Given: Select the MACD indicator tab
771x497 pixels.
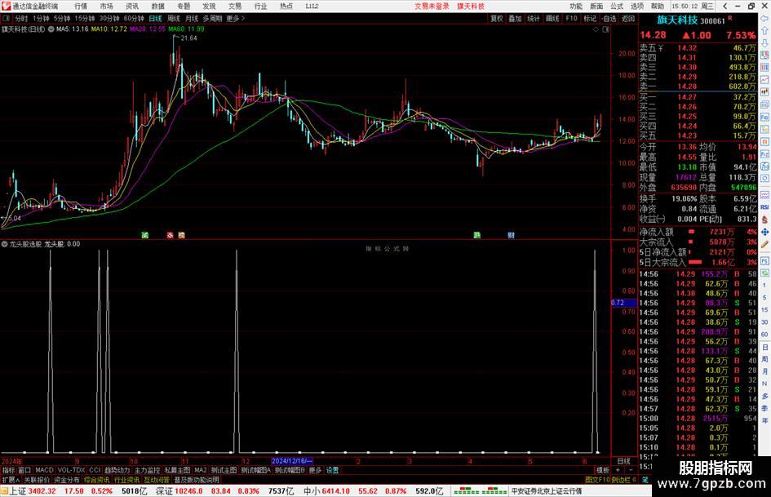Looking at the screenshot, I should (44, 470).
